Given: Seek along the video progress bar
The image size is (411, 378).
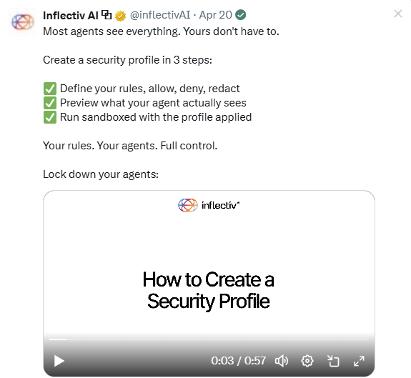Looking at the screenshot, I should point(209,339).
